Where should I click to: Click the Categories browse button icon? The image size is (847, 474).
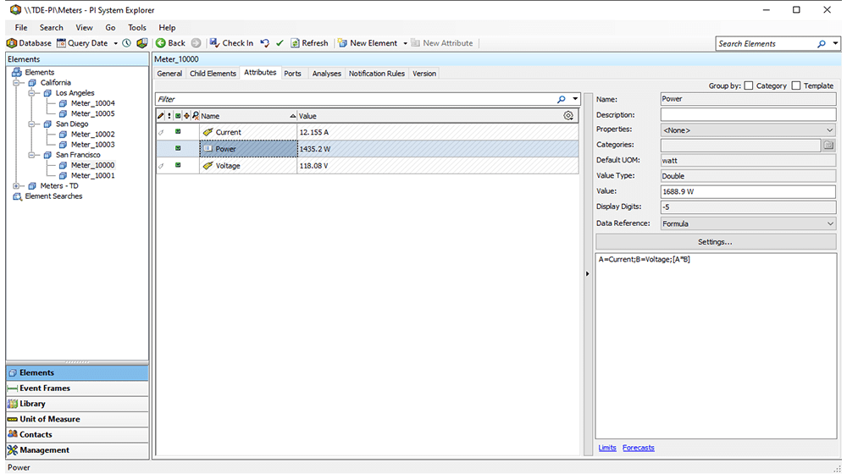[828, 146]
